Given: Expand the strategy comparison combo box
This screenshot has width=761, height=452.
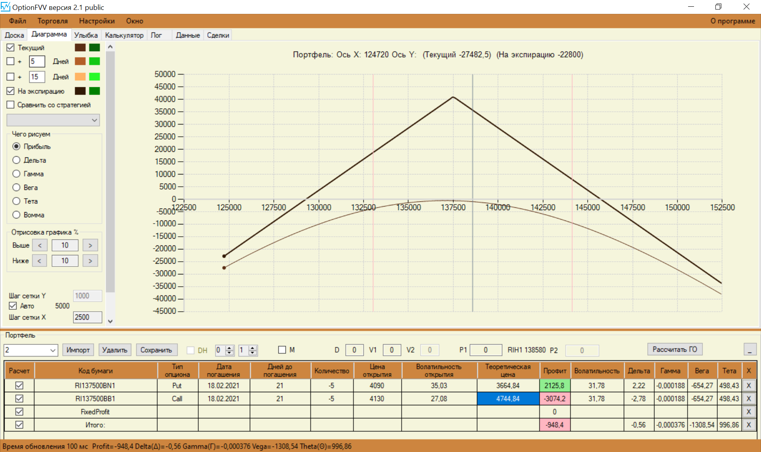Looking at the screenshot, I should [x=94, y=120].
